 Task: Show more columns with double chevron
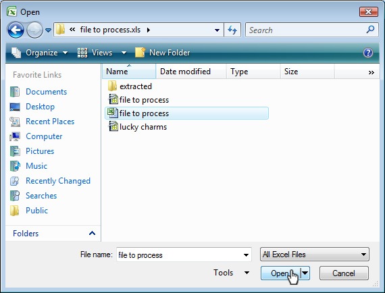coord(371,72)
